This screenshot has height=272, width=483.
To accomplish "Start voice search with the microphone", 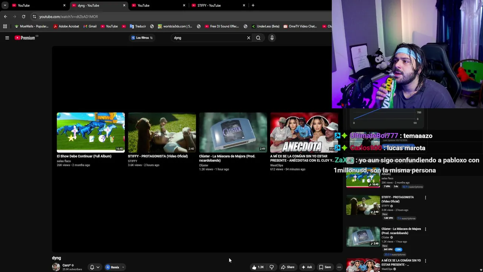I will 272,38.
